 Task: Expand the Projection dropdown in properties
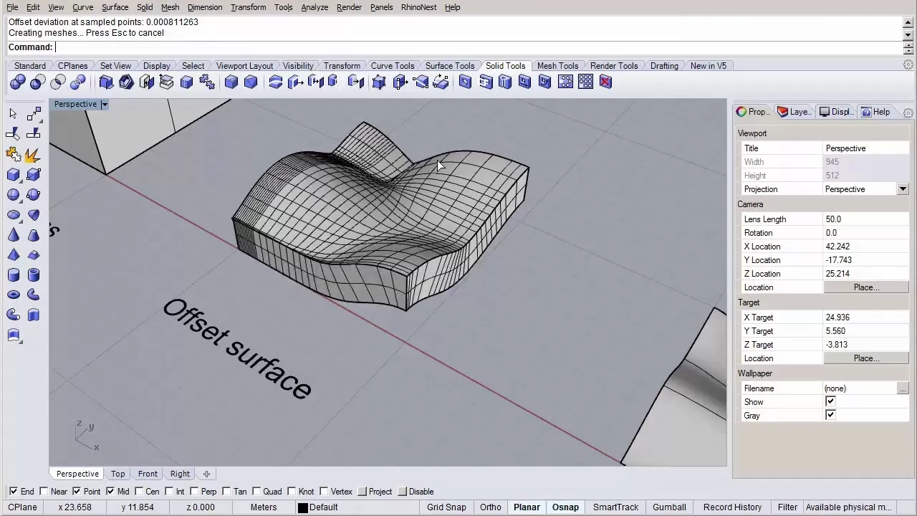(x=902, y=189)
